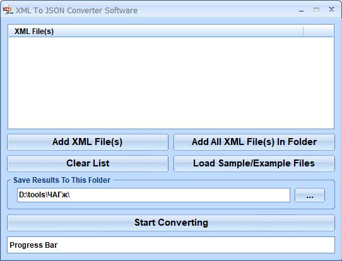The height and width of the screenshot is (261, 342).
Task: Click the greyed-out maximize button
Action: 317,10
